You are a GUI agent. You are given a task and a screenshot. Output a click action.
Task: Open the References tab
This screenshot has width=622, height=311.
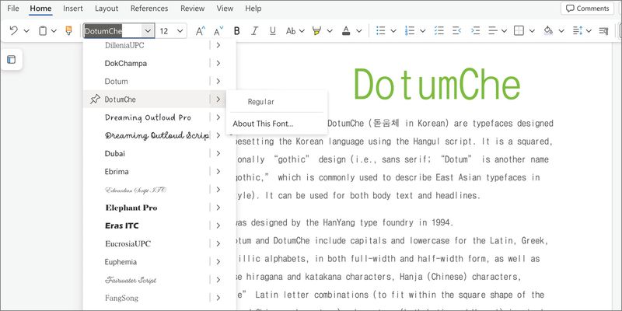pos(149,9)
